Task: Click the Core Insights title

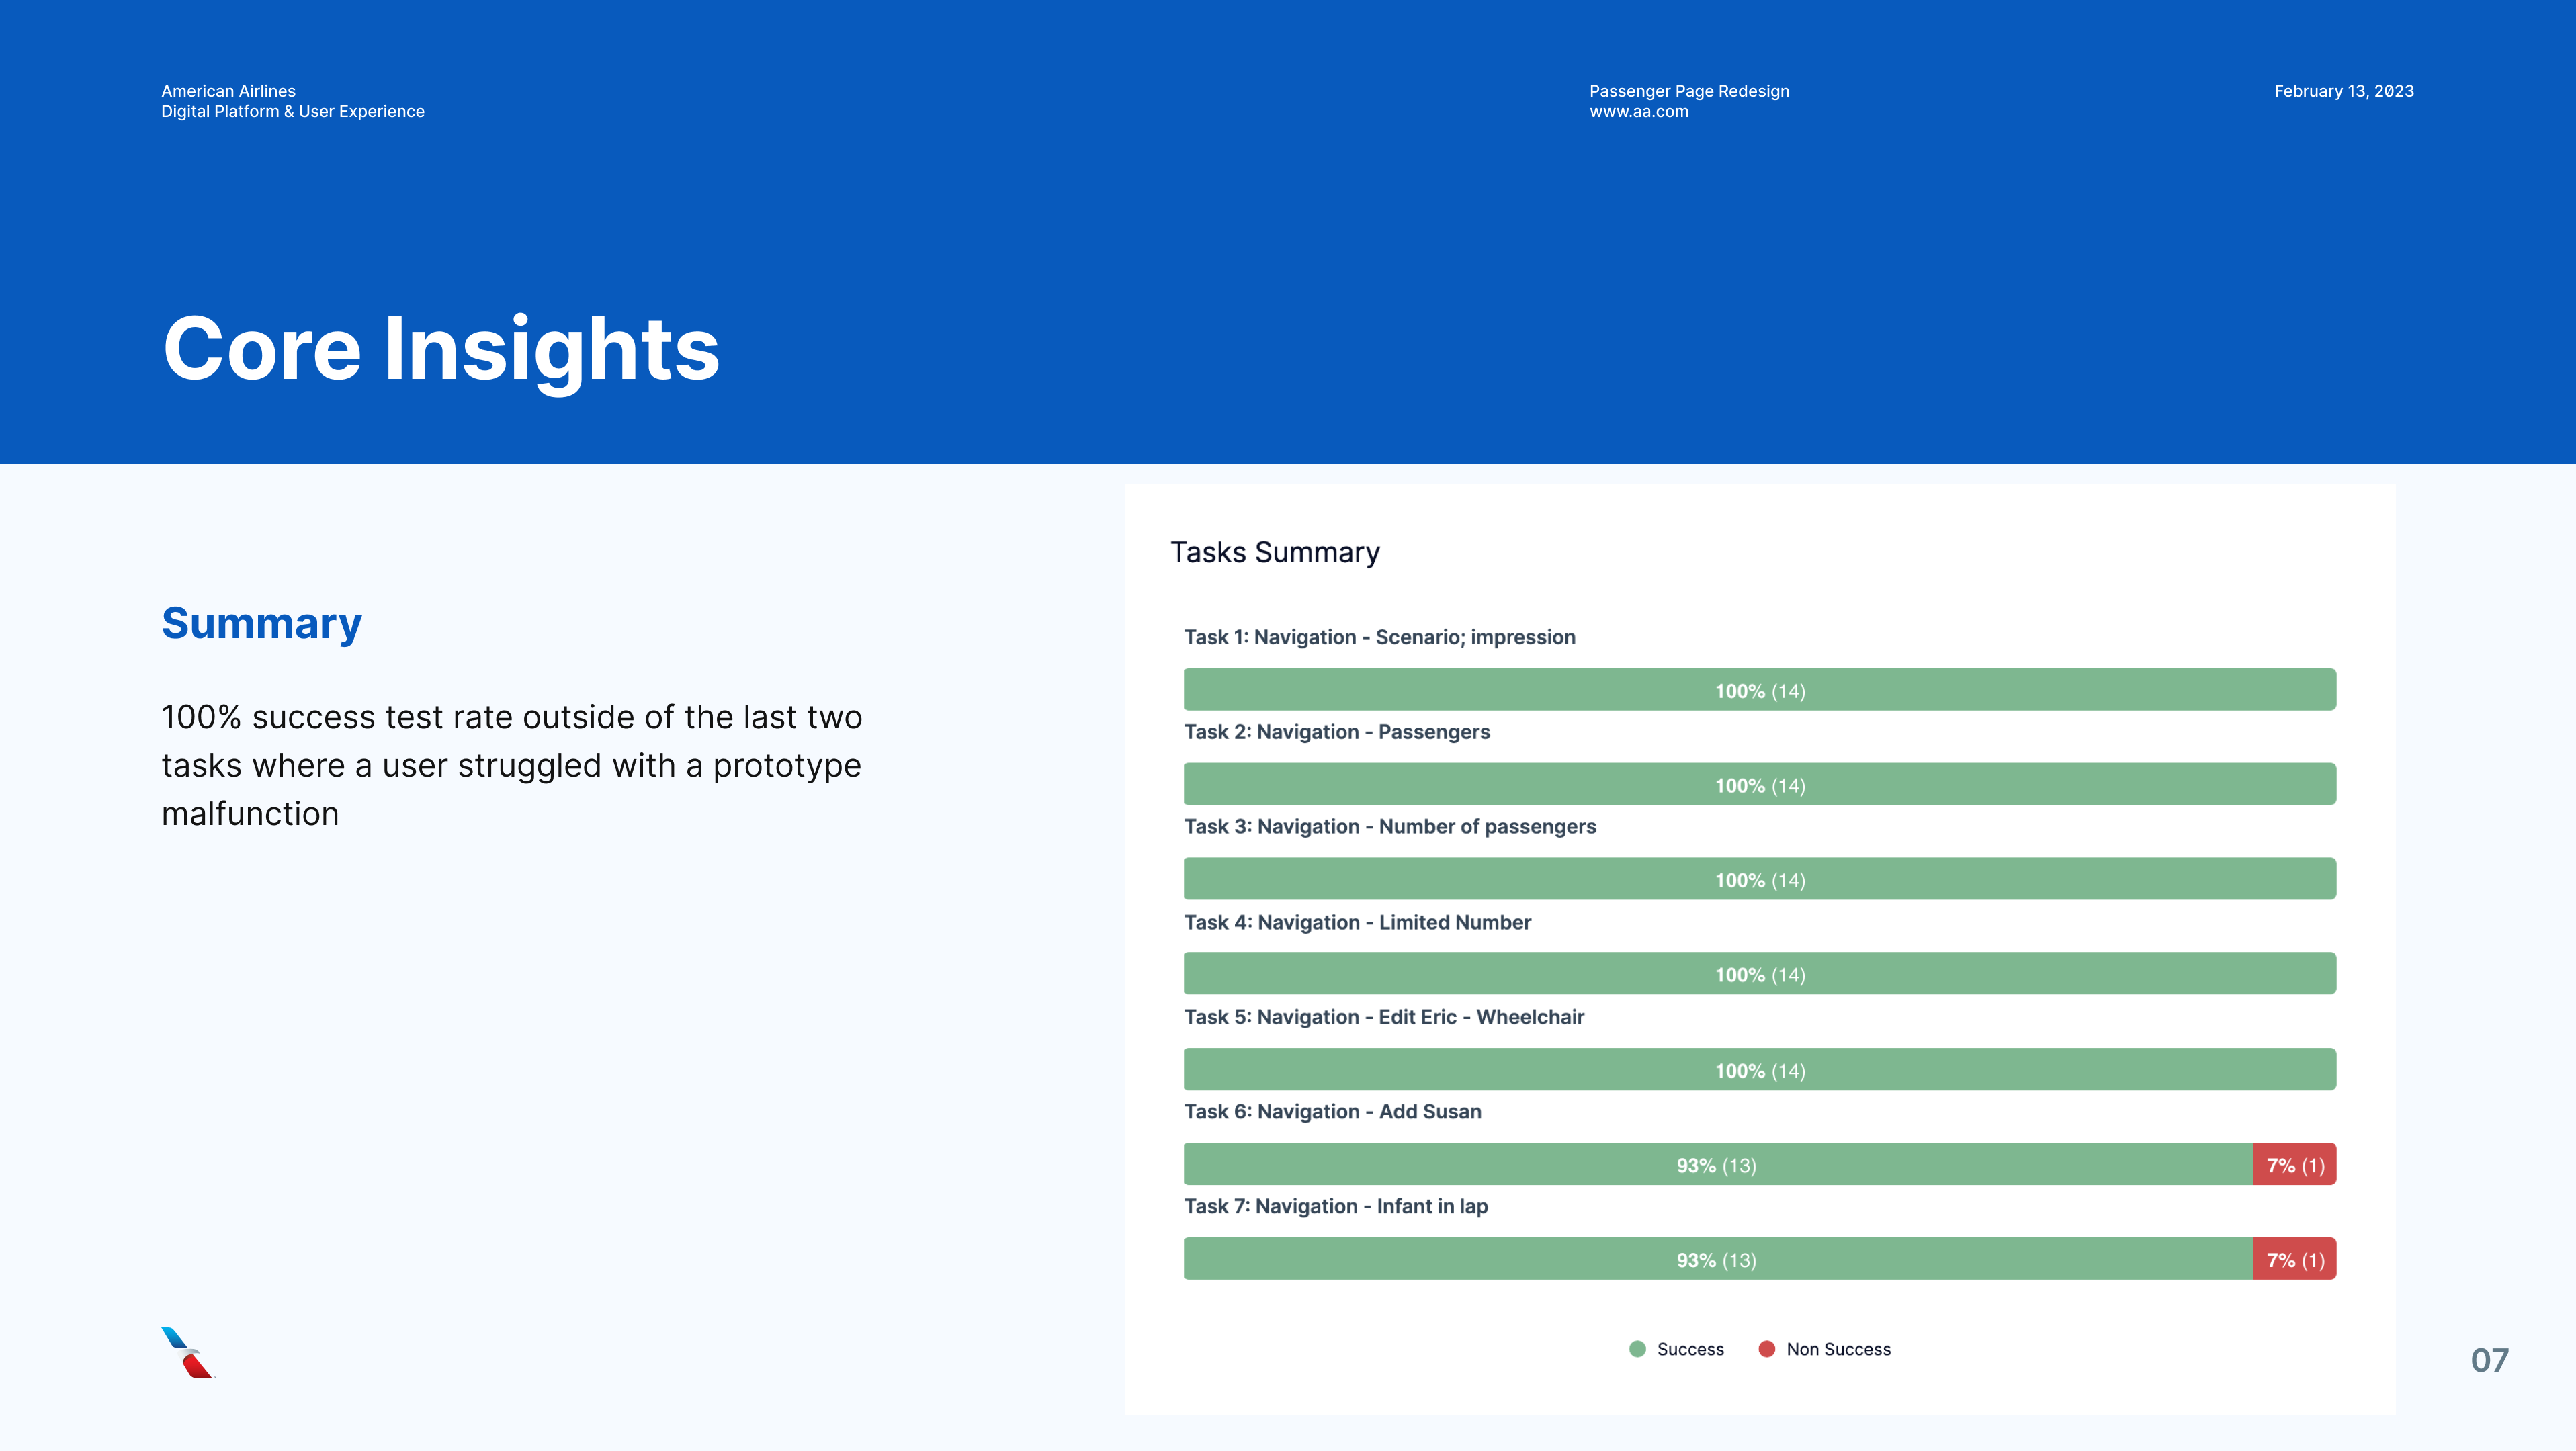Action: pyautogui.click(x=441, y=349)
